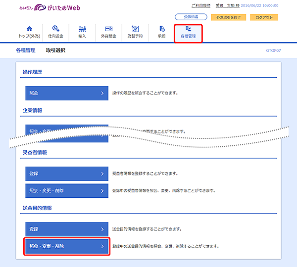Open 登録 under 受益者情報

click(x=67, y=174)
